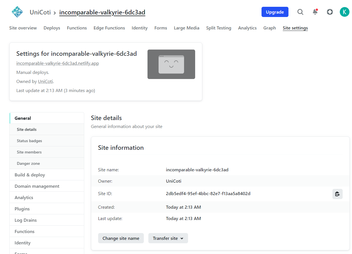Click Last update value in Site information
The width and height of the screenshot is (352, 254).
(x=184, y=219)
